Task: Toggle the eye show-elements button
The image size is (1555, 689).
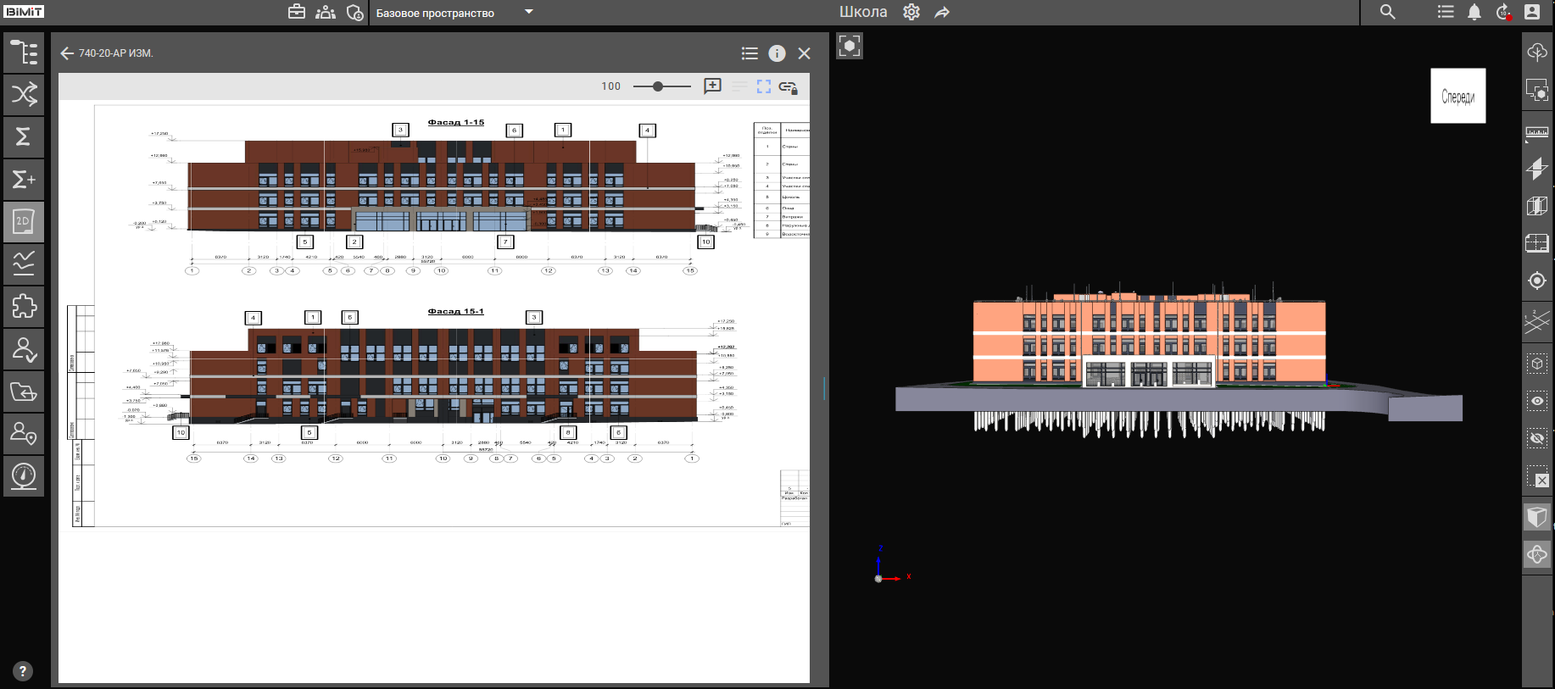Action: (1536, 401)
